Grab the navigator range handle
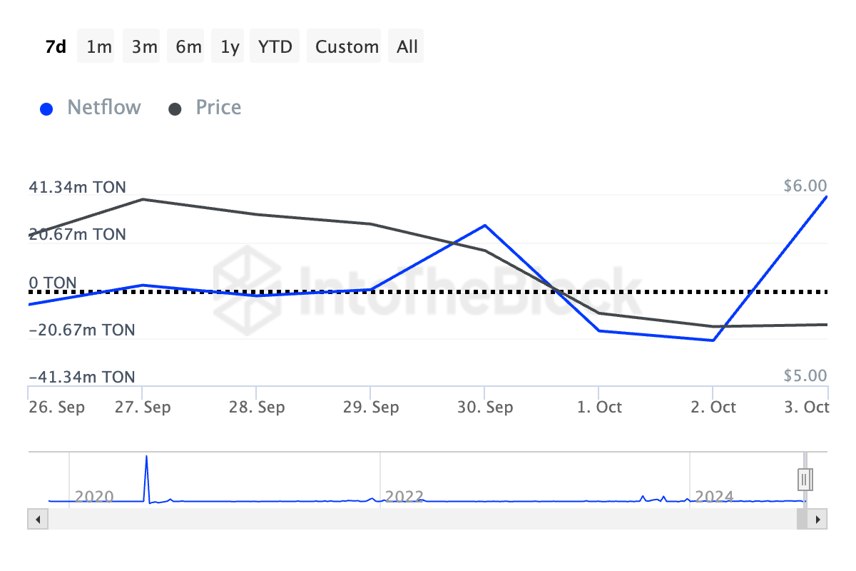856x571 pixels. (x=805, y=477)
